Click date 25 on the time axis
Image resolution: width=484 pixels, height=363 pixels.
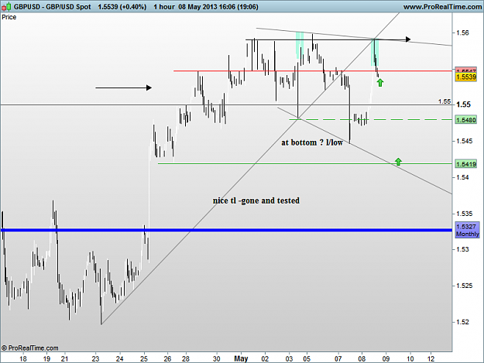144,359
